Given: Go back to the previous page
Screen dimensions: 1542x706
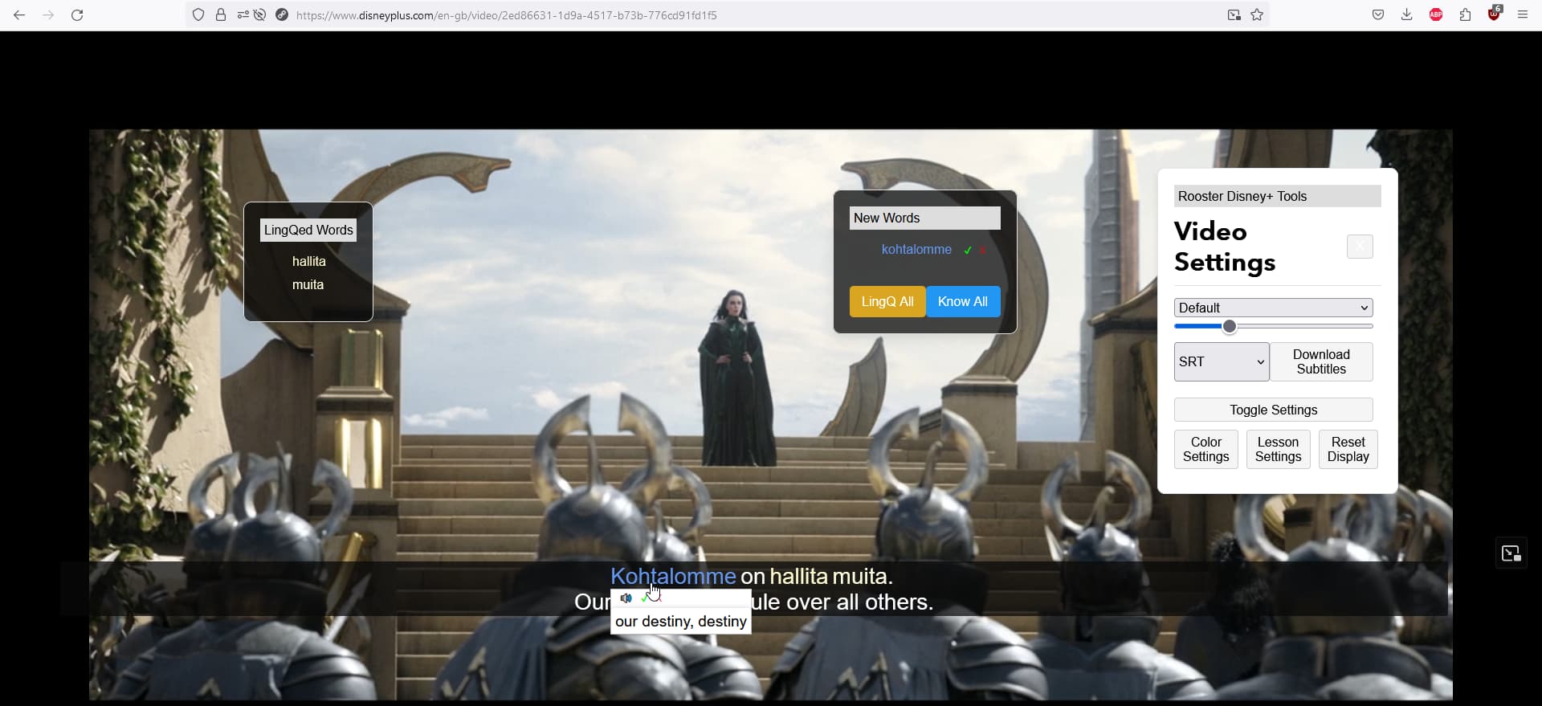Looking at the screenshot, I should (19, 15).
